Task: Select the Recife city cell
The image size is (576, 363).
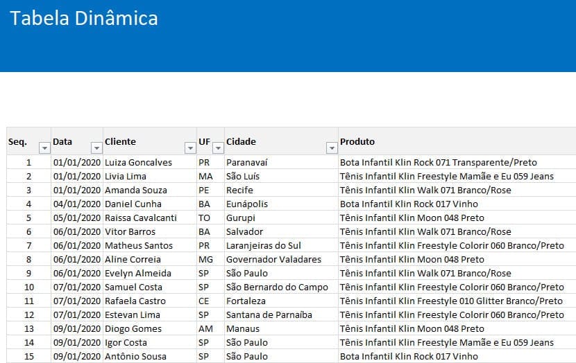Action: coord(281,191)
